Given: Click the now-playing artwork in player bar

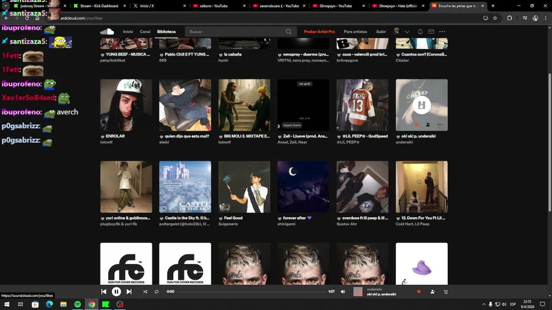Looking at the screenshot, I should point(358,291).
